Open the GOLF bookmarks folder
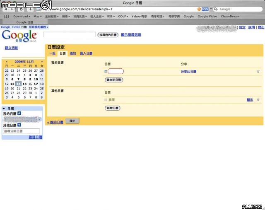Viewport: 265px width, 210px height. tap(123, 17)
